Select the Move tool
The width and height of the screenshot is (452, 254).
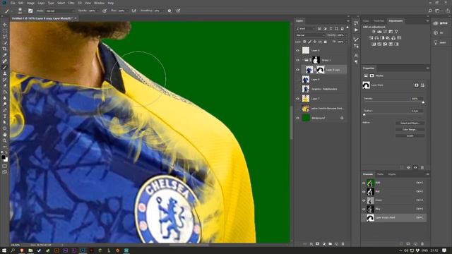click(x=5, y=25)
